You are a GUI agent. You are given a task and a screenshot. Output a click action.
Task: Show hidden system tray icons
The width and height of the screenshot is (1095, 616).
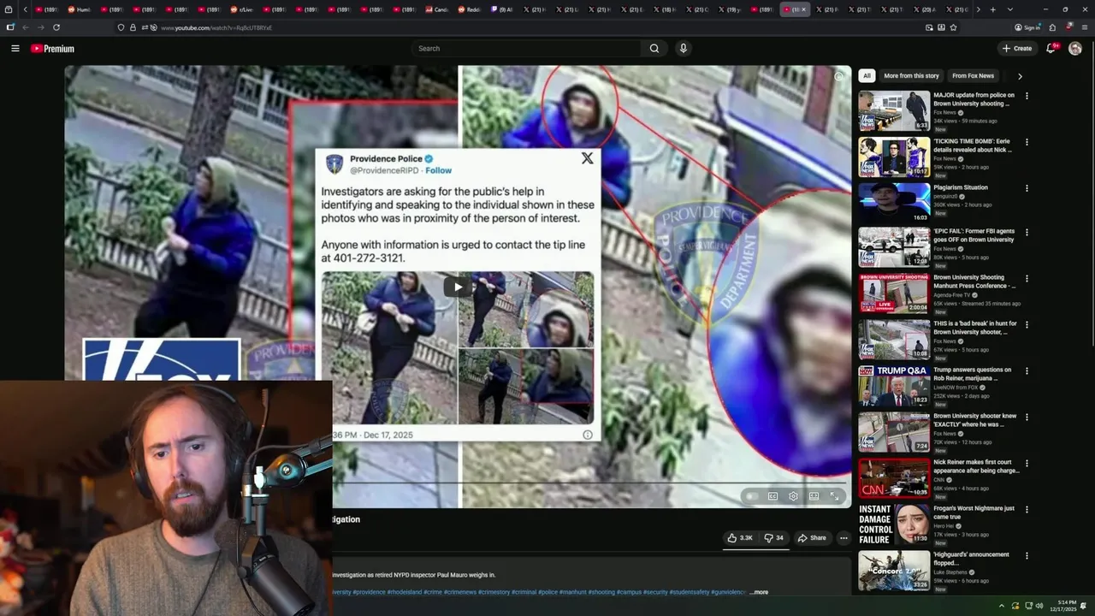[x=1001, y=606]
